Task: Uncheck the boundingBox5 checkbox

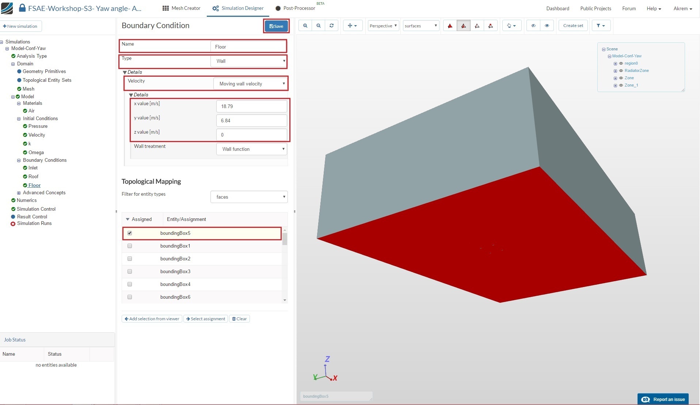Action: 130,233
